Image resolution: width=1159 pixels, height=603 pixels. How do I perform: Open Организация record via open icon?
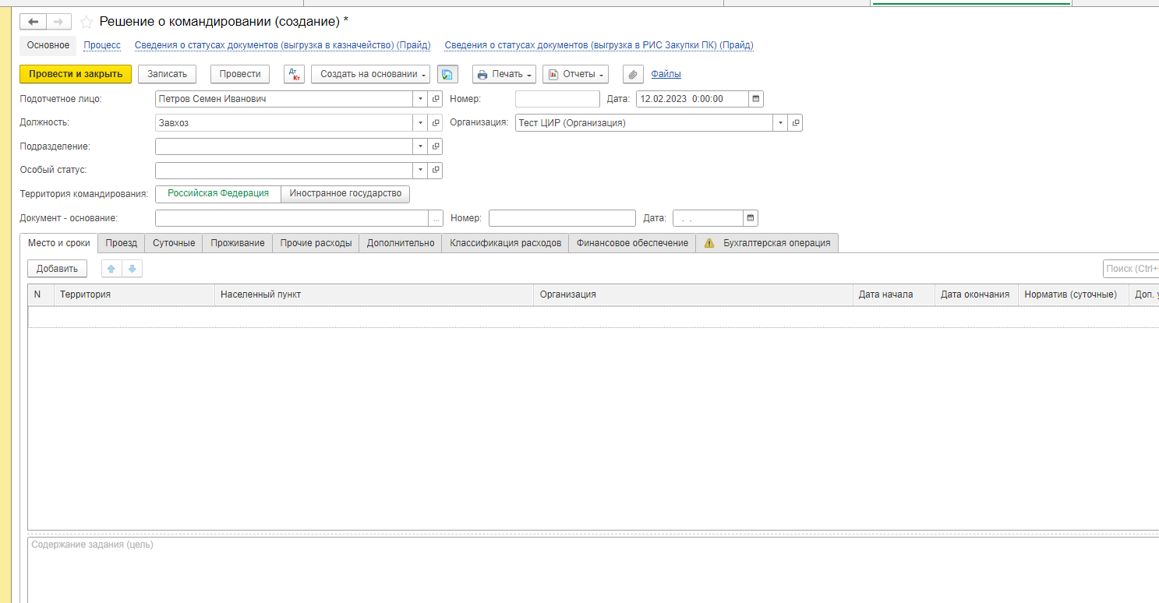point(795,123)
